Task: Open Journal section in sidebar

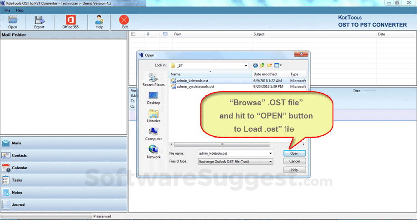Action: (64, 205)
